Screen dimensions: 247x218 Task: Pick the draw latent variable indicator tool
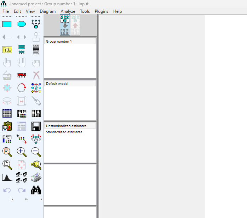pyautogui.click(x=36, y=24)
